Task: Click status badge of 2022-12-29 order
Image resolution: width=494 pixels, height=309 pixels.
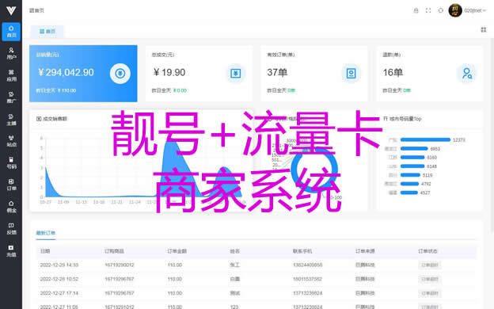Action: [430, 265]
